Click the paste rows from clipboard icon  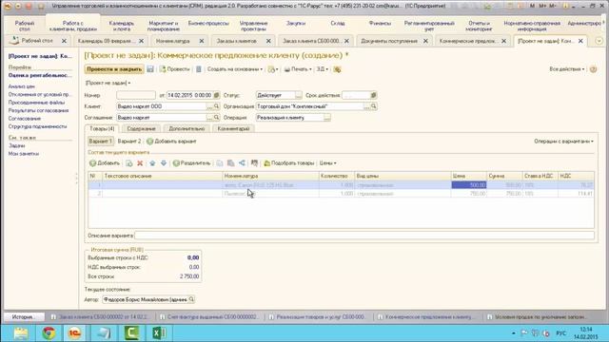pos(230,163)
